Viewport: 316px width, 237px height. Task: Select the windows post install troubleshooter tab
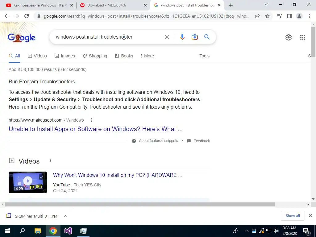click(x=187, y=5)
